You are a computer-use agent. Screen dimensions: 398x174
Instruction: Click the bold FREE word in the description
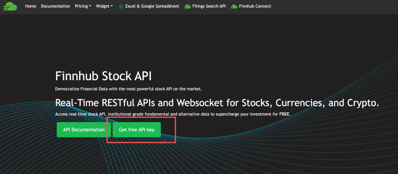(x=284, y=114)
